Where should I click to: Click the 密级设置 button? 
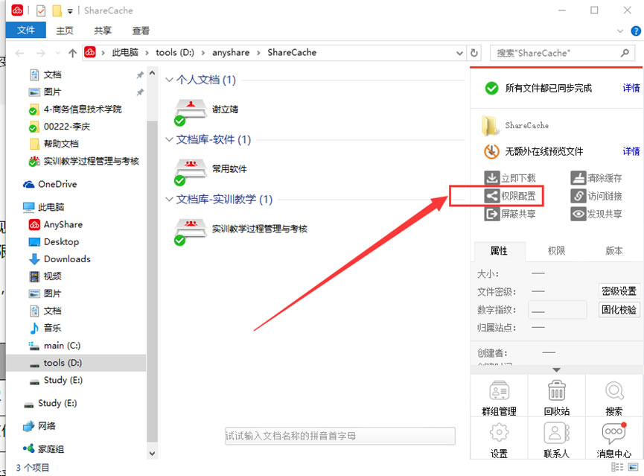[x=619, y=291]
